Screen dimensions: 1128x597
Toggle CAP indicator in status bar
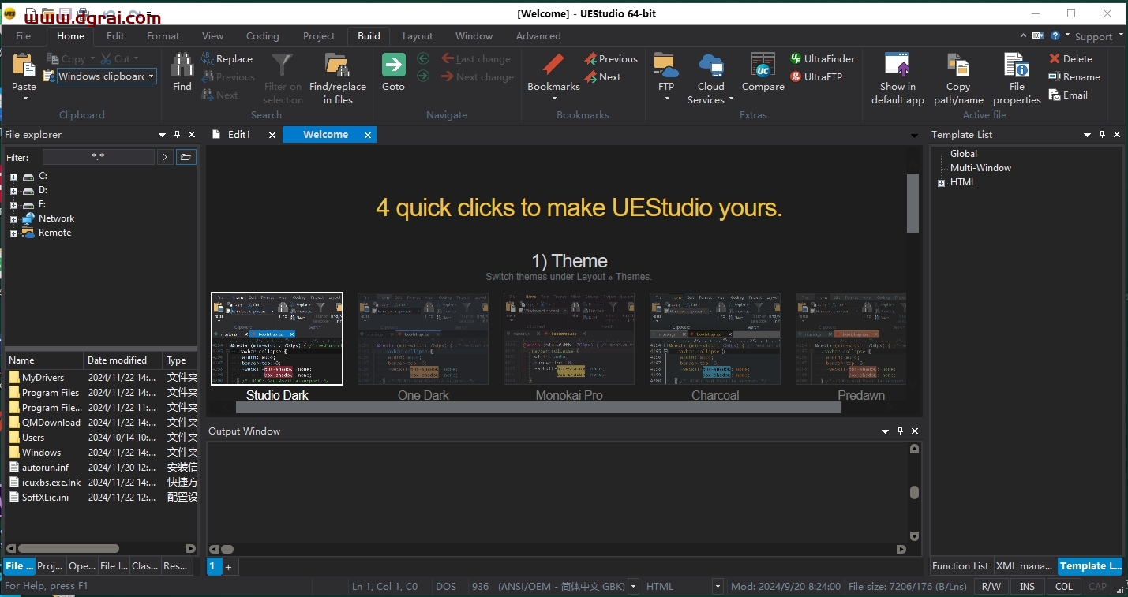[x=1098, y=586]
